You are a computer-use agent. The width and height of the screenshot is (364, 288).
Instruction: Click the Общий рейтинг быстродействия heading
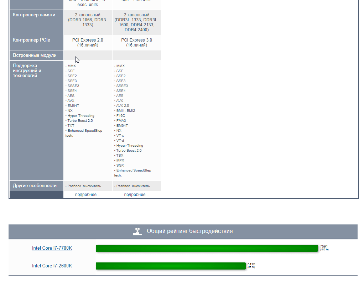click(190, 231)
